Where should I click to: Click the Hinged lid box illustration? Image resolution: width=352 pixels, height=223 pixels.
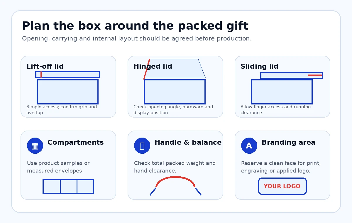(175, 81)
